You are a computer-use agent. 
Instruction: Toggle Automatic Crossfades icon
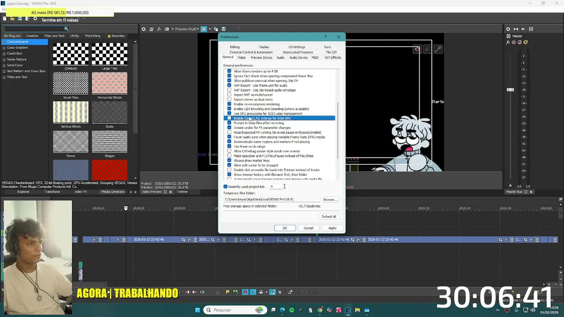coord(253,292)
